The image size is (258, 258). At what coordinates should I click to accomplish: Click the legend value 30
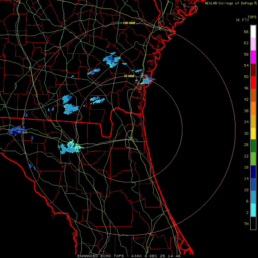(246, 133)
